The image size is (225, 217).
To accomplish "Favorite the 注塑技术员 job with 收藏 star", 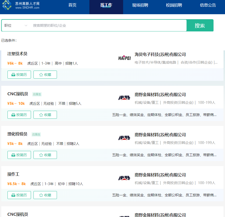I will [45, 75].
